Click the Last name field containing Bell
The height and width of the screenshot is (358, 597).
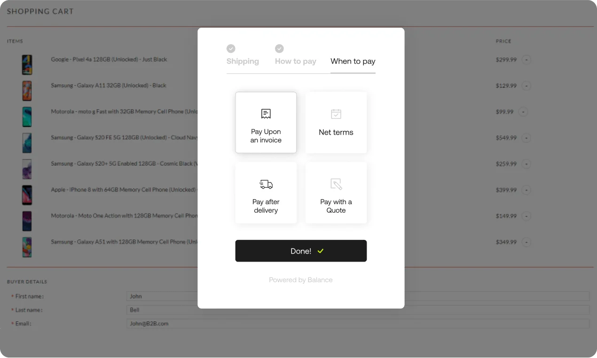(358, 310)
